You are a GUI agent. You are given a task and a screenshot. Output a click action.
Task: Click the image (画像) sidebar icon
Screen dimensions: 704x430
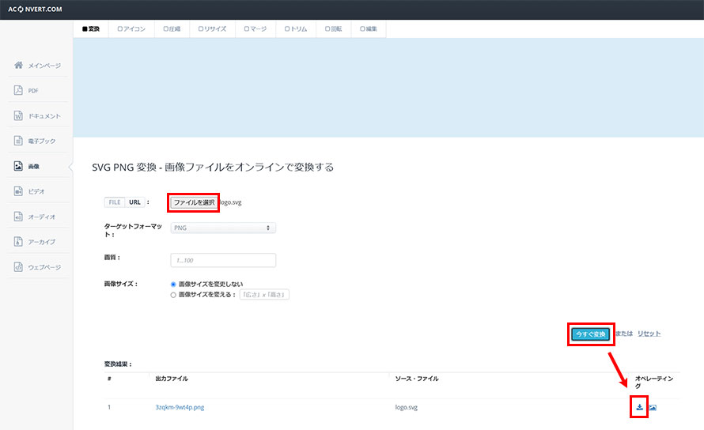pyautogui.click(x=18, y=166)
